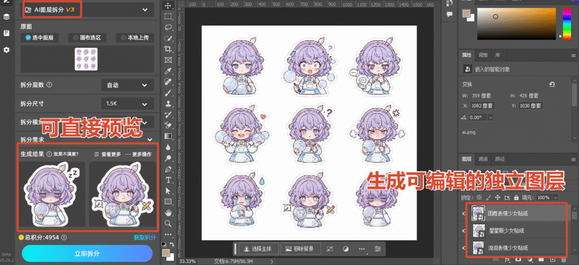This screenshot has width=579, height=265.
Task: Open the 拆分尺寸 dropdown showing 1.5K
Action: tap(127, 103)
